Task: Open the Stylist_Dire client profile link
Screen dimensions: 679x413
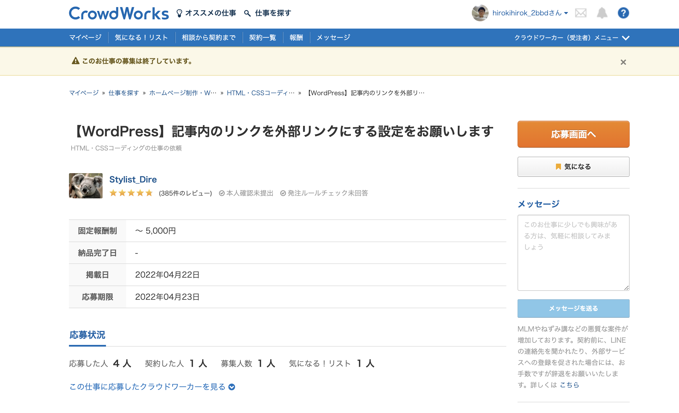Action: (133, 179)
